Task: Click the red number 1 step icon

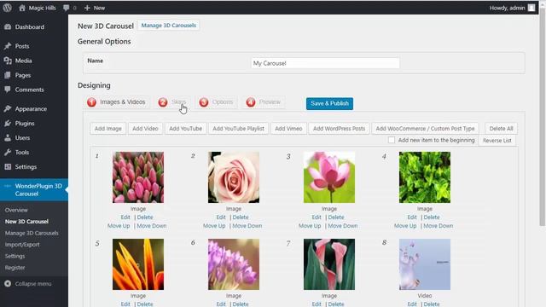Action: (91, 102)
